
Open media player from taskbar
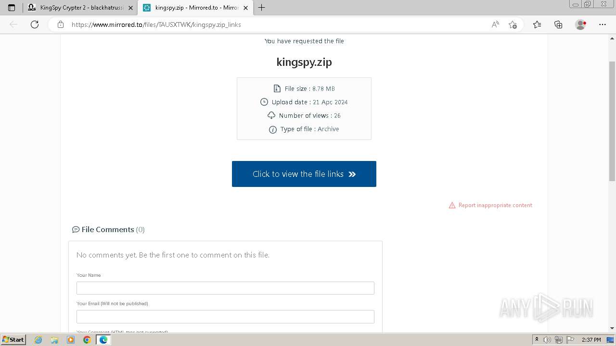point(71,340)
